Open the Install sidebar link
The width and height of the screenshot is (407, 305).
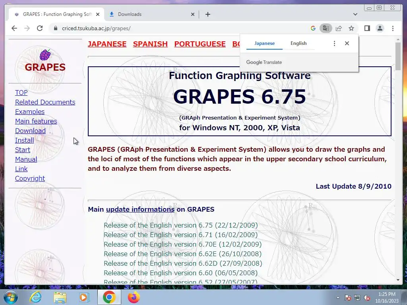pyautogui.click(x=24, y=140)
